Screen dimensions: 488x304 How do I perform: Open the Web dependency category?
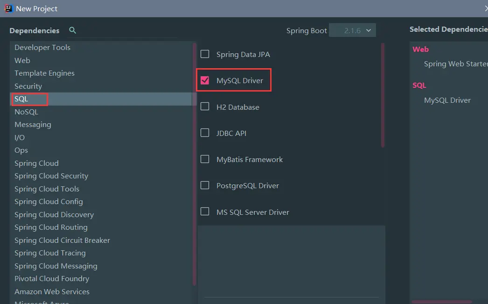pyautogui.click(x=22, y=60)
